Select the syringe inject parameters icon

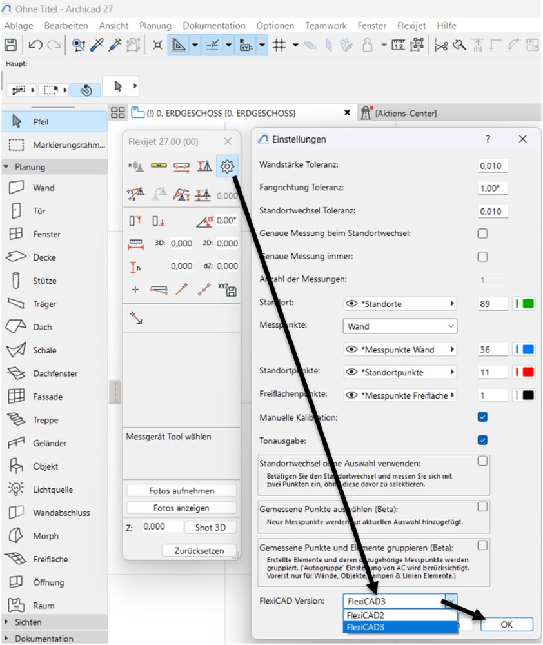(115, 45)
